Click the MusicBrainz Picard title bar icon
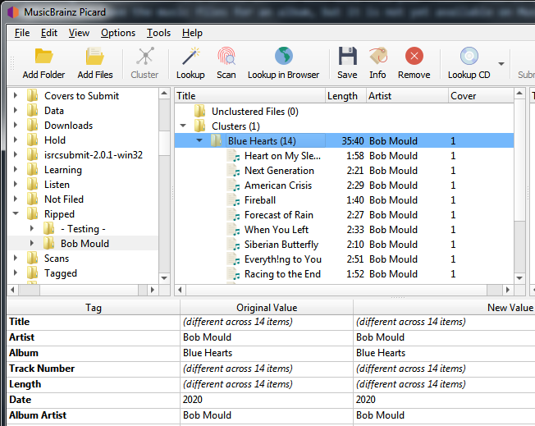This screenshot has width=535, height=426. (13, 12)
